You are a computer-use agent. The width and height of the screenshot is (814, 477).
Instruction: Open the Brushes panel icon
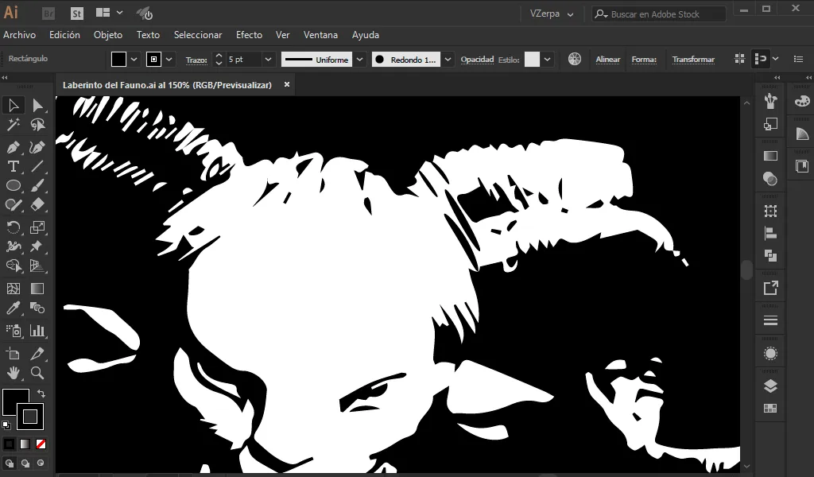[770, 101]
